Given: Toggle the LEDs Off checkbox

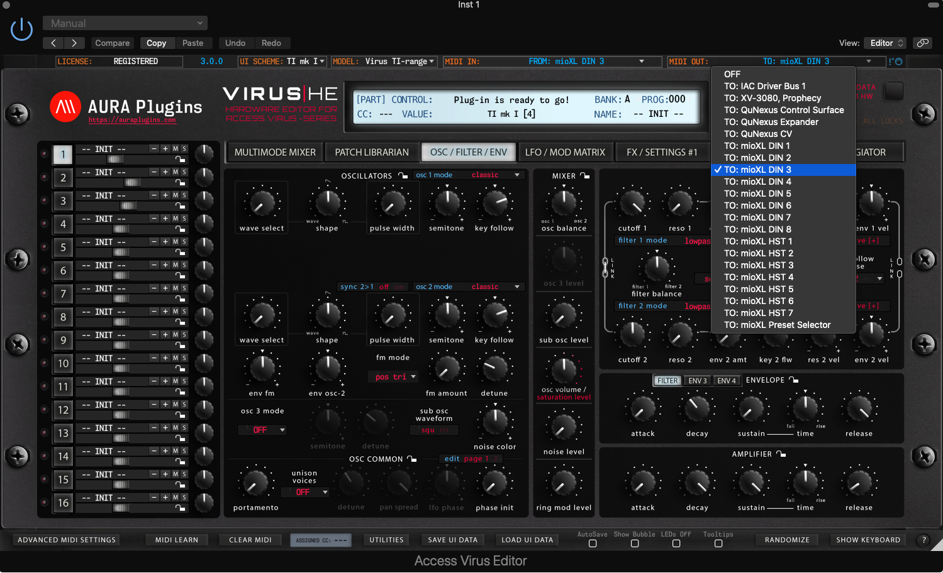Looking at the screenshot, I should click(x=676, y=543).
